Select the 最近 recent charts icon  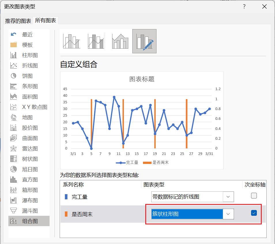point(14,34)
